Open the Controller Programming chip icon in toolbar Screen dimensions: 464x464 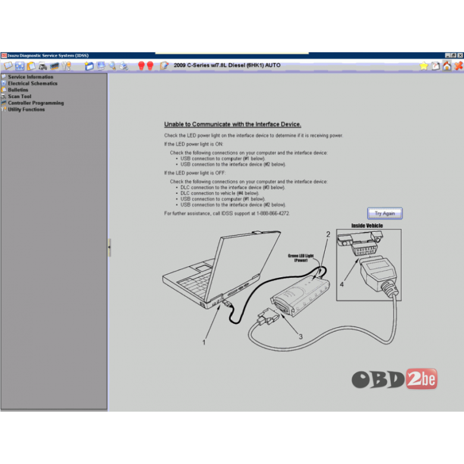coord(55,66)
